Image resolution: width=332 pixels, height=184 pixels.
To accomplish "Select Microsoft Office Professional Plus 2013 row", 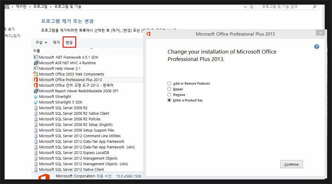I will coord(88,80).
